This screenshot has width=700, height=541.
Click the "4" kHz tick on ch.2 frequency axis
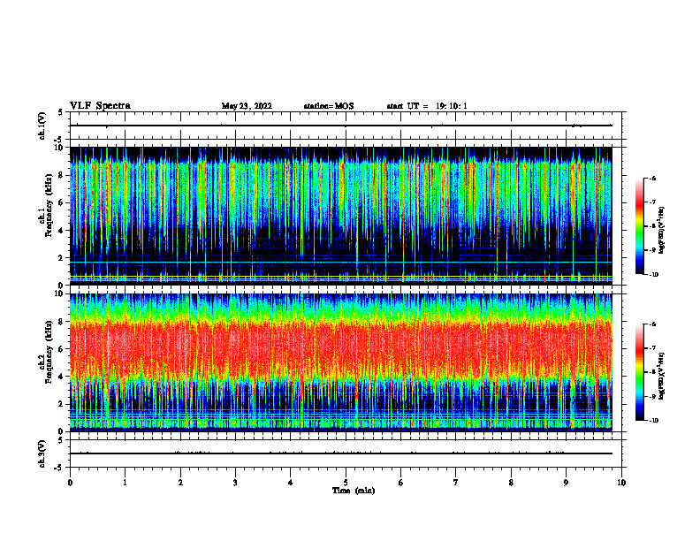pos(62,377)
